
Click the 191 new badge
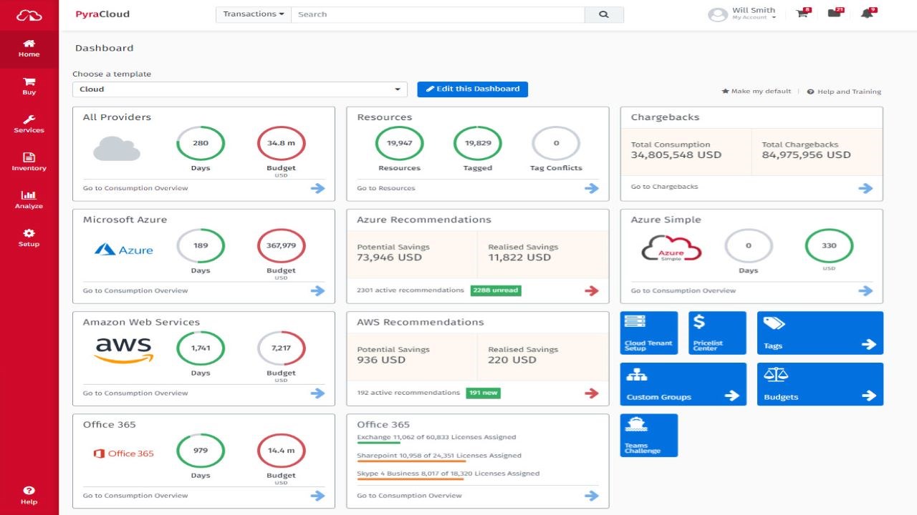point(484,393)
